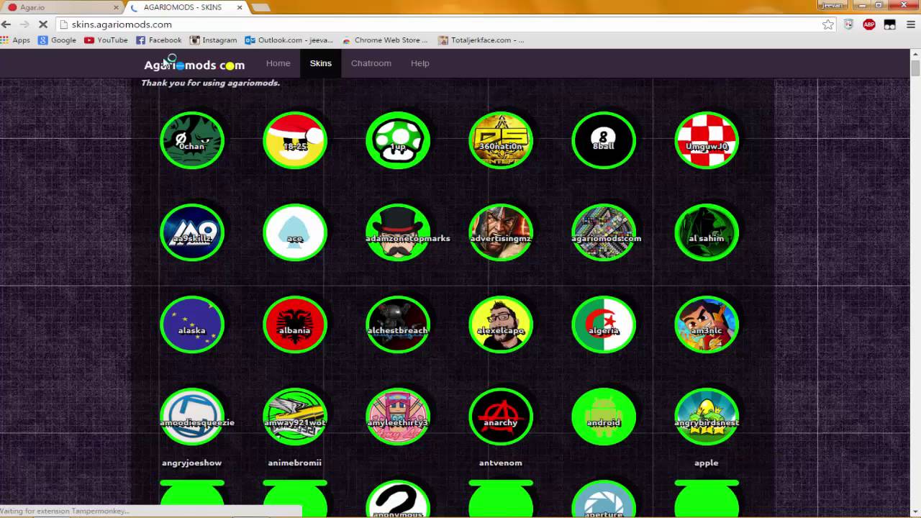Open the Home nav item

(x=278, y=63)
